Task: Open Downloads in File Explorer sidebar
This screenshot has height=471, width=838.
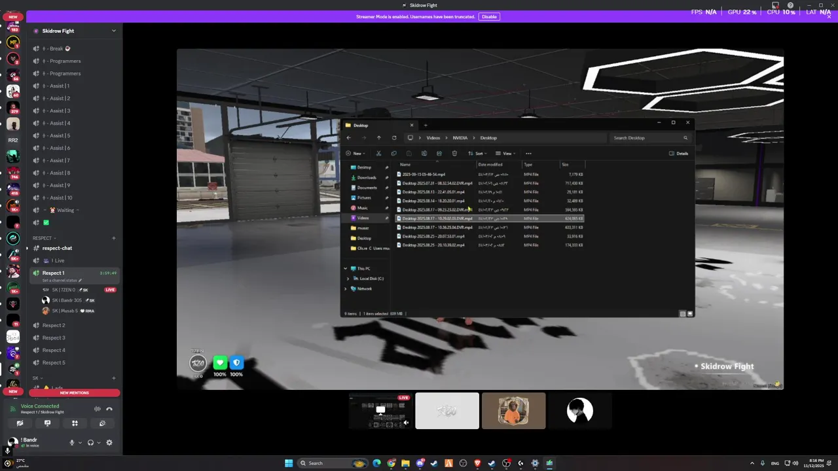Action: tap(367, 177)
